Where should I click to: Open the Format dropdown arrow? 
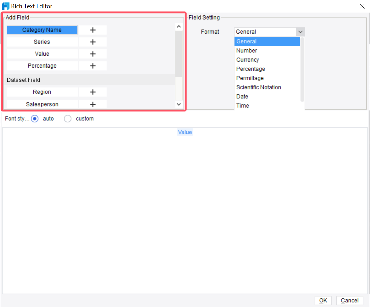coord(300,32)
